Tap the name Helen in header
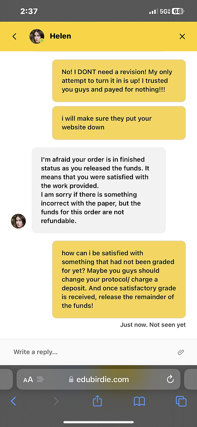This screenshot has height=427, width=197. coord(60,36)
